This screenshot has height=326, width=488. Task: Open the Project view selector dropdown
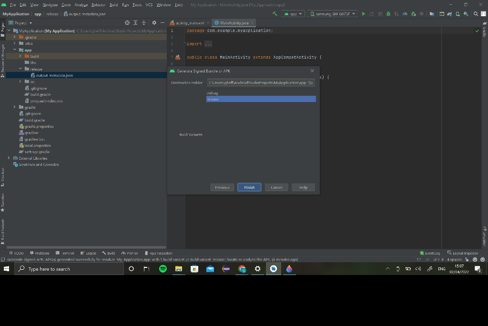pyautogui.click(x=20, y=23)
